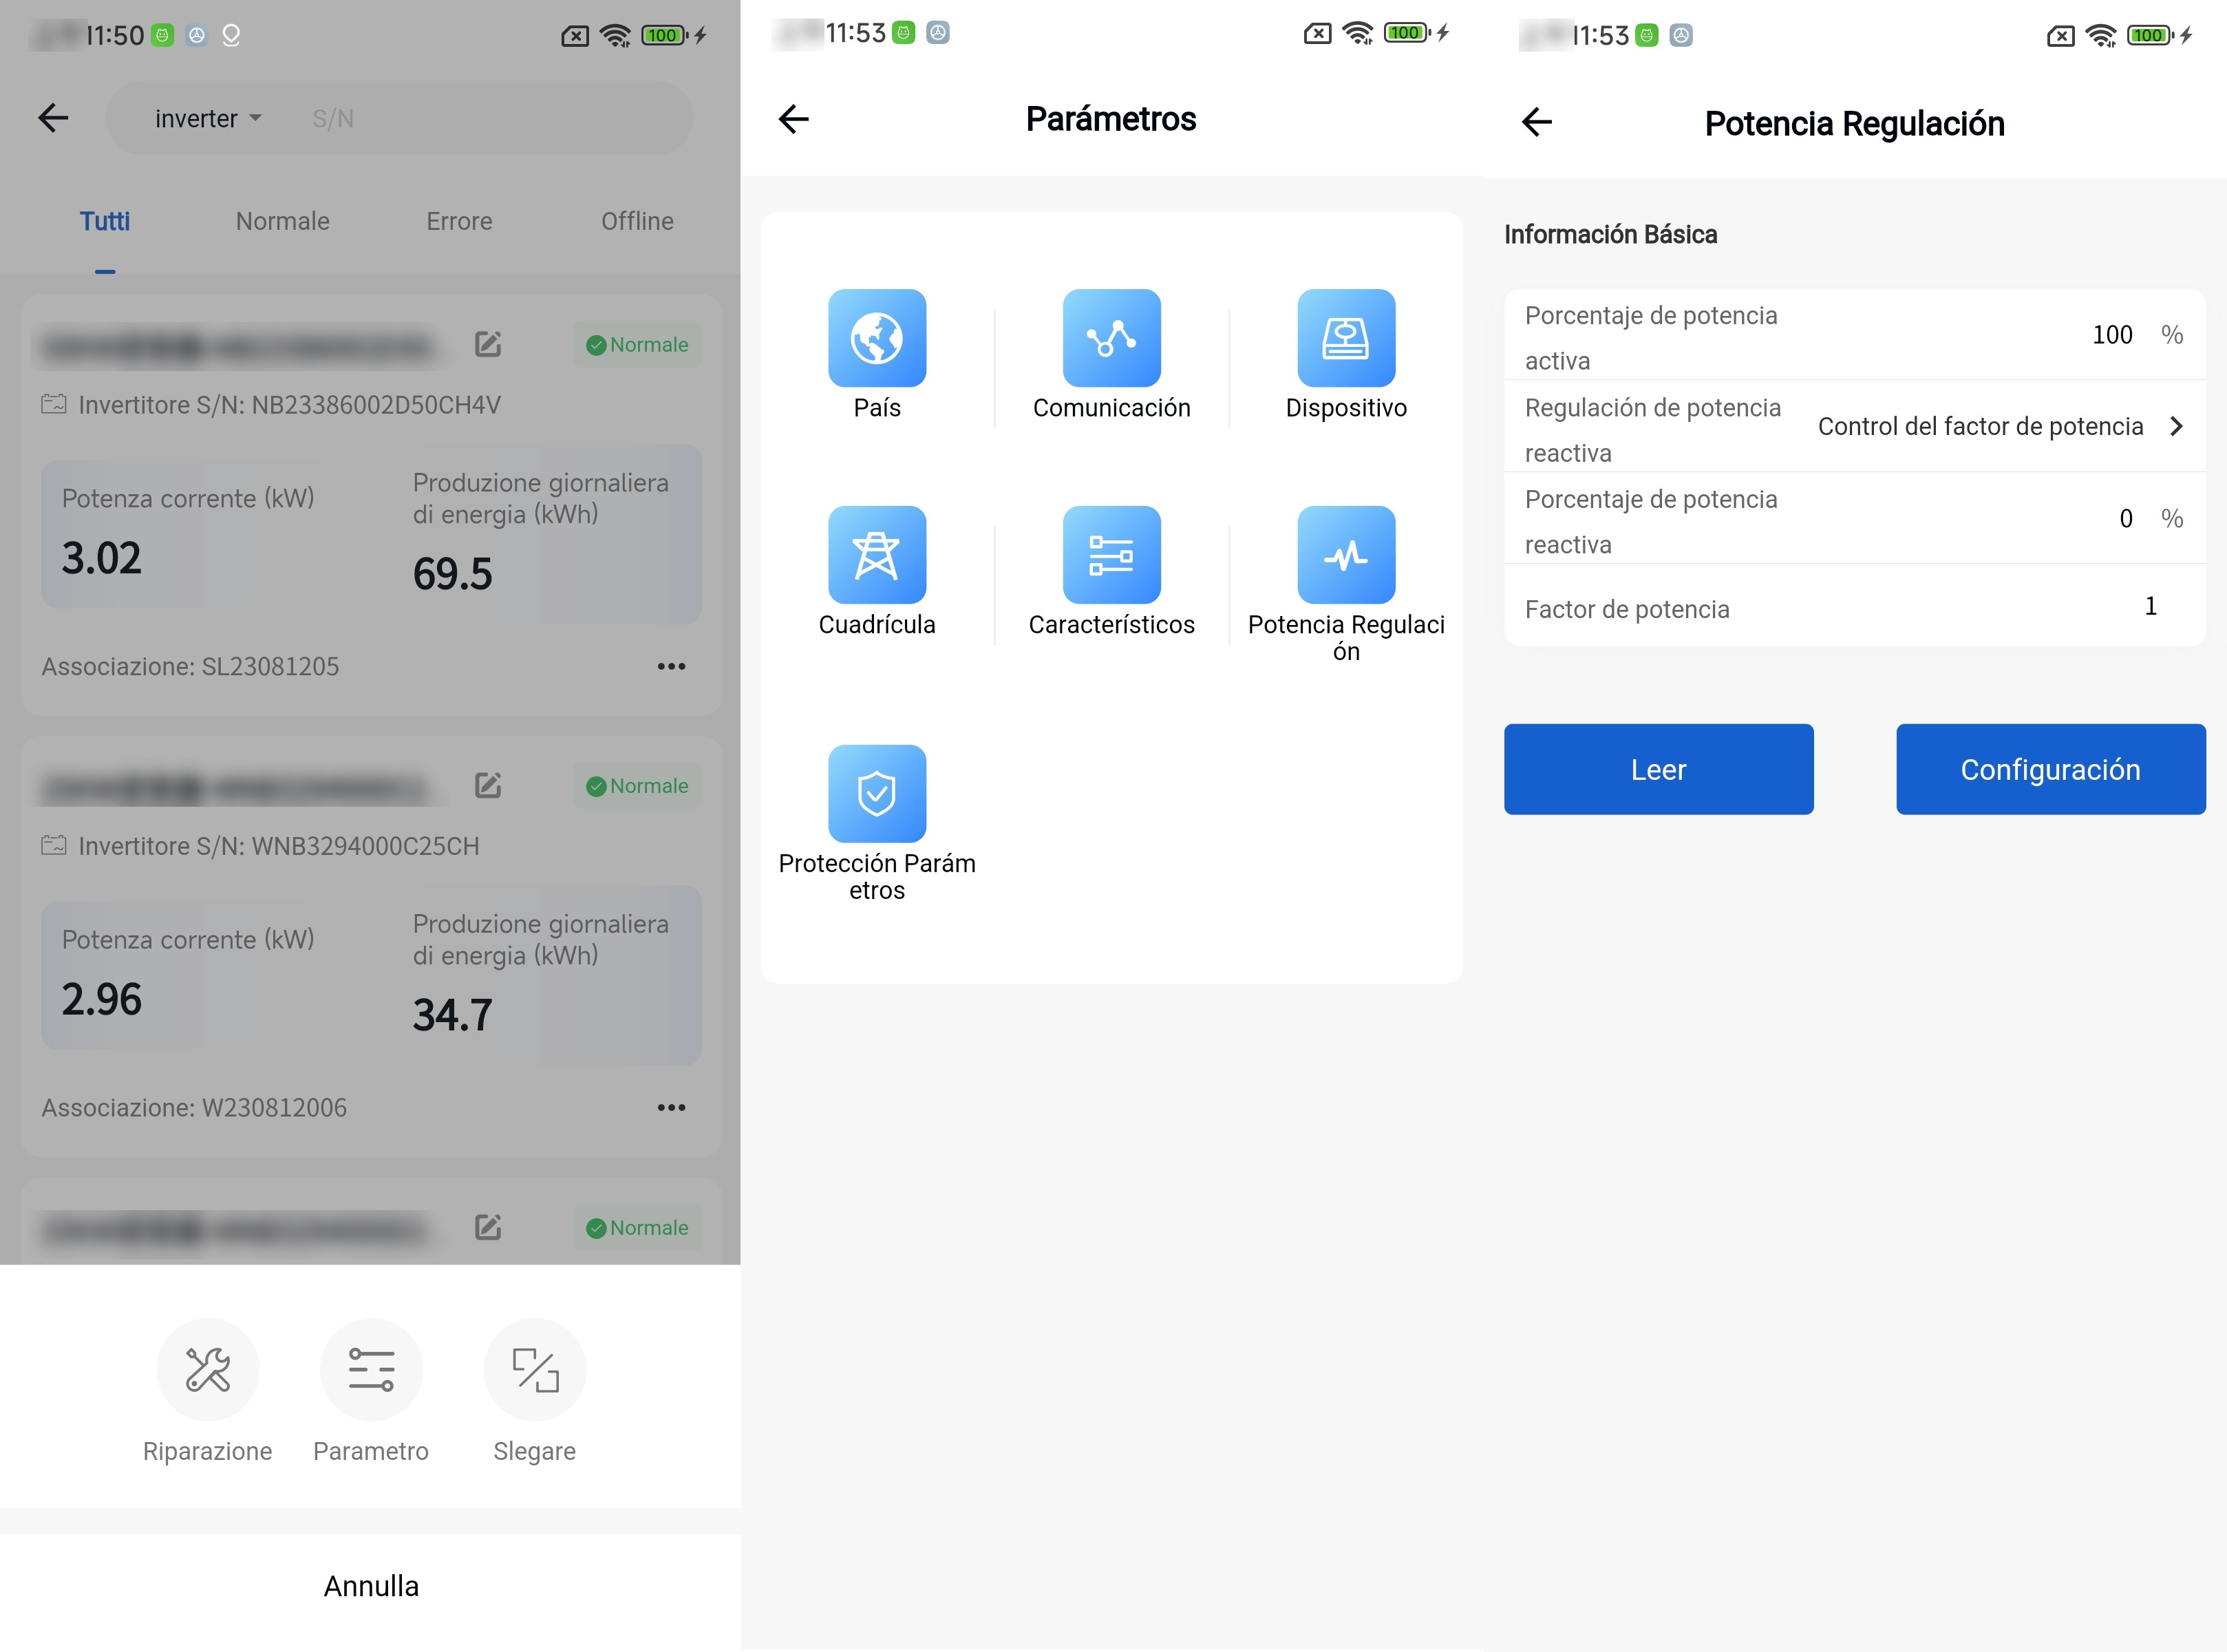
Task: Open the Cuadrícula grid tower icon
Action: 877,555
